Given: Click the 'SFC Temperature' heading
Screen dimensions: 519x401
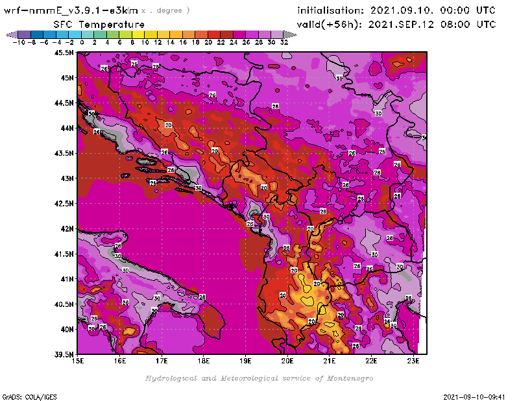Looking at the screenshot, I should point(99,25).
